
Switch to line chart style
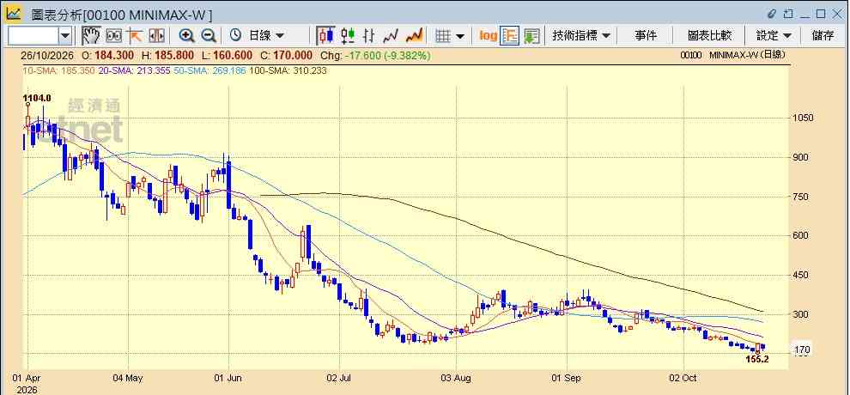[391, 36]
